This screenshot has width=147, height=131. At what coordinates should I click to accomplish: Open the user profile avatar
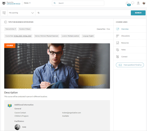click(x=144, y=3)
